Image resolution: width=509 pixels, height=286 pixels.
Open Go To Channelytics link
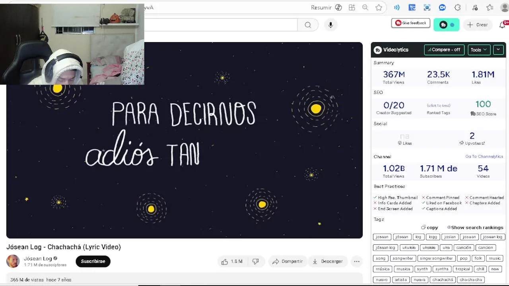click(484, 157)
